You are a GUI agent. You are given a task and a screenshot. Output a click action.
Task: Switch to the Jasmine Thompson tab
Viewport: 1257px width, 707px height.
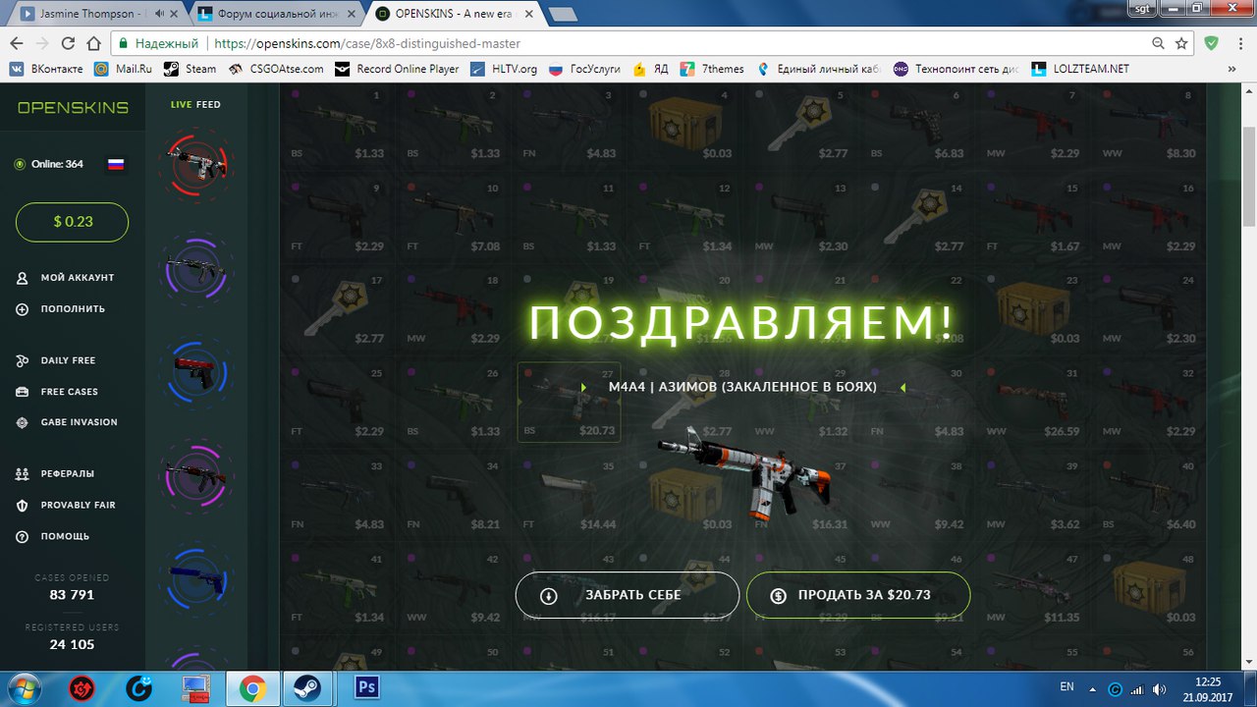pyautogui.click(x=88, y=14)
